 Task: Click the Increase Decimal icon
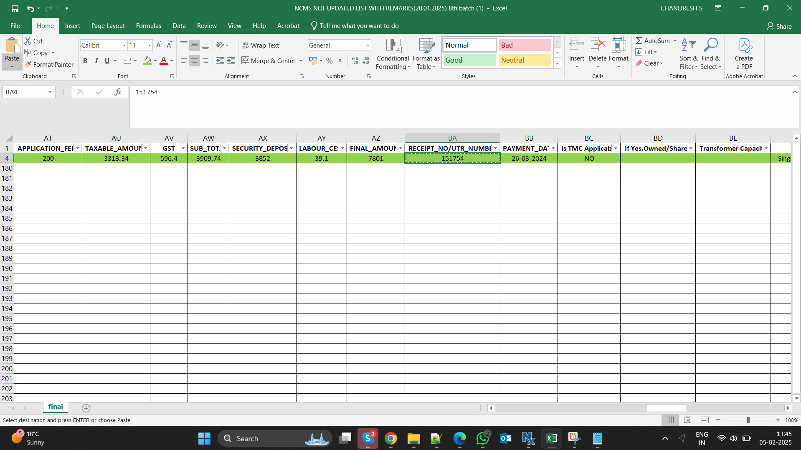[355, 61]
